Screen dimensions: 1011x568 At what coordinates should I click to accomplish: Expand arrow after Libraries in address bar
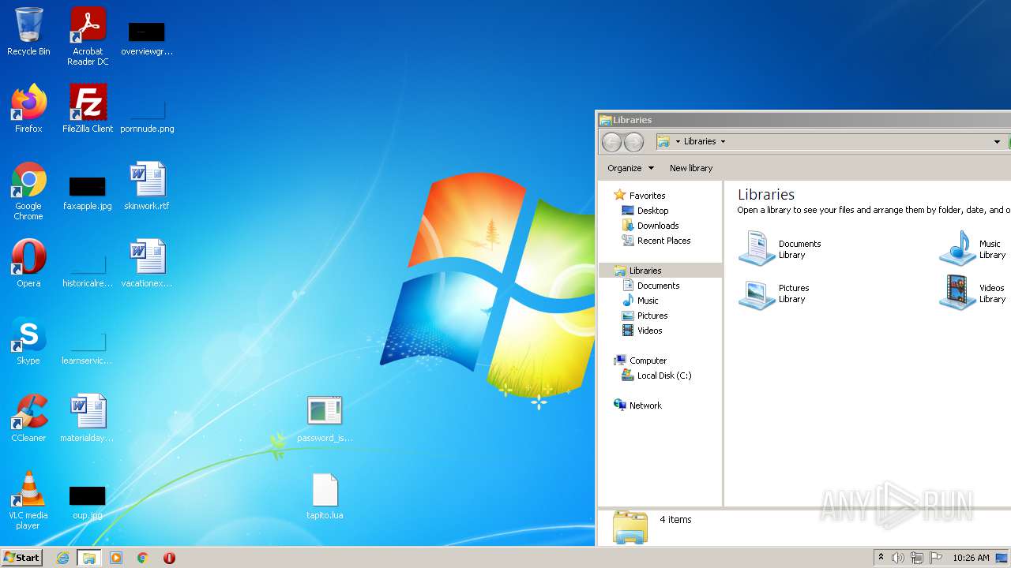(x=723, y=142)
